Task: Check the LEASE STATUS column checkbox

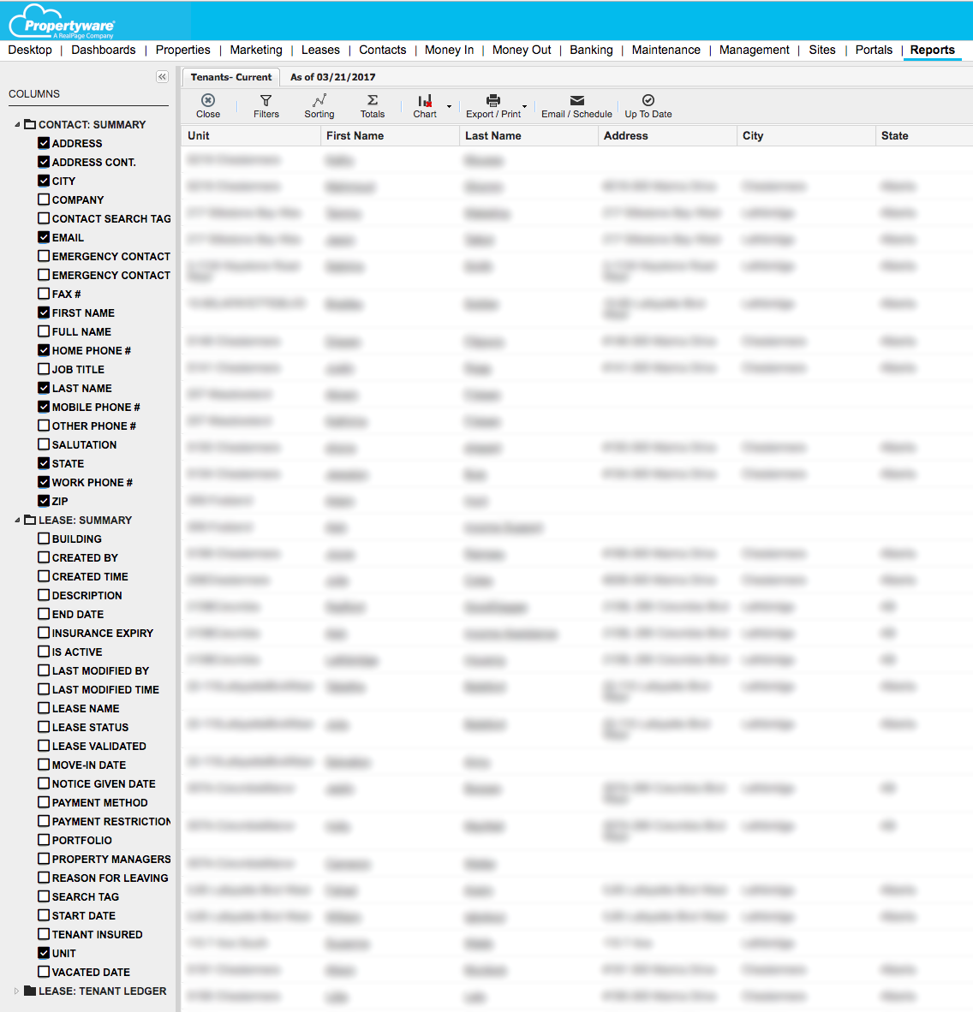Action: (x=44, y=727)
